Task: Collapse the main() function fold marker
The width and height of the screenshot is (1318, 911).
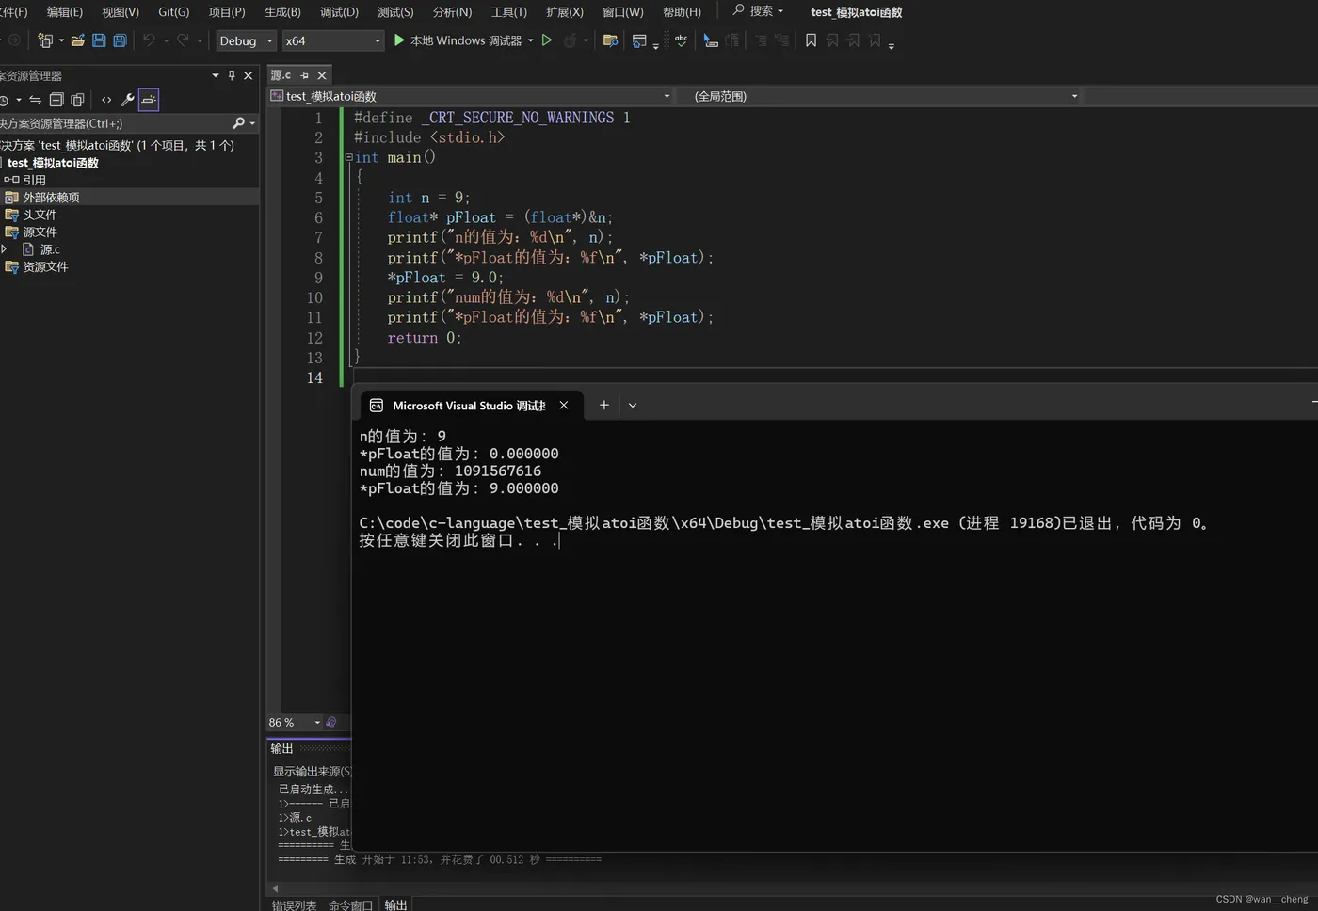Action: [x=349, y=157]
